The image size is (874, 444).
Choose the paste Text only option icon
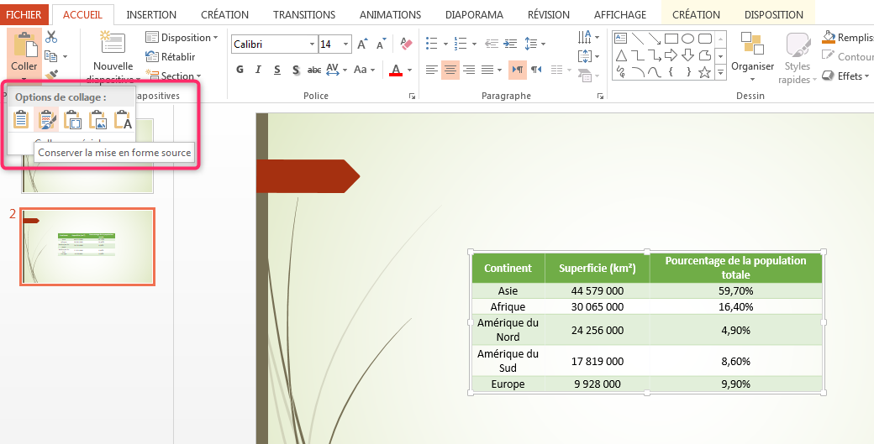[123, 120]
